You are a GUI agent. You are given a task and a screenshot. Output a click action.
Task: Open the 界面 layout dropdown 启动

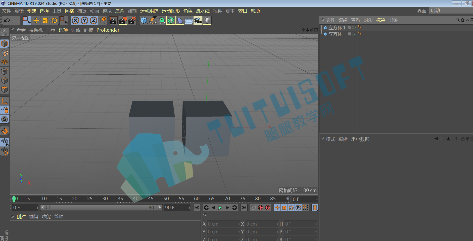click(451, 11)
